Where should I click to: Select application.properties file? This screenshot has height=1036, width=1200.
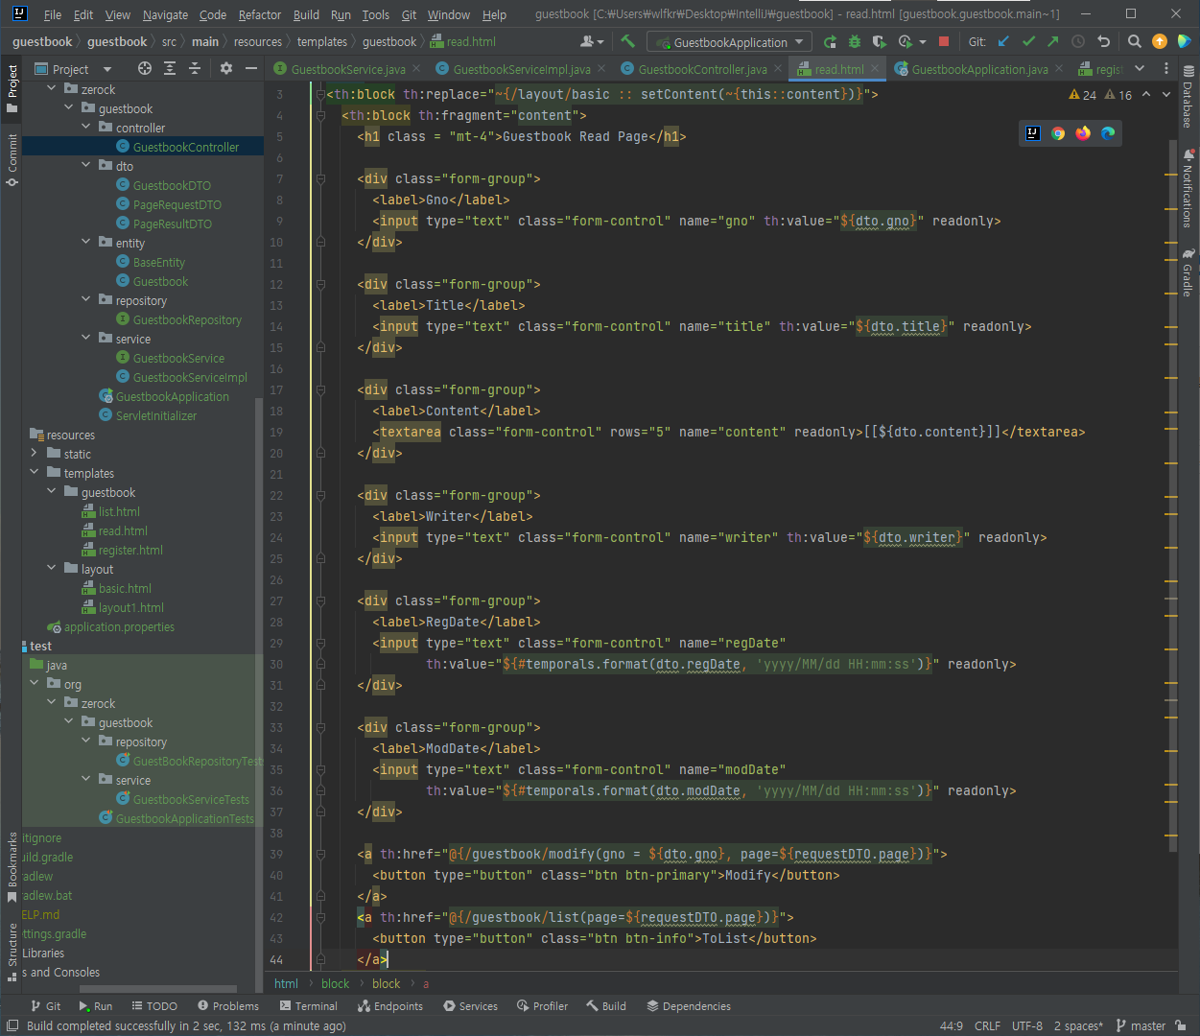119,626
